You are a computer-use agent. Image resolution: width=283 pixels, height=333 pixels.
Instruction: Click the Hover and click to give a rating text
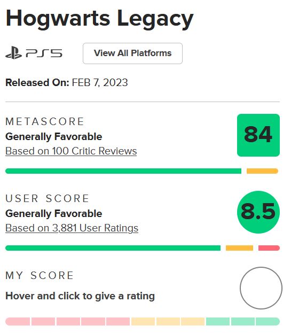(80, 296)
